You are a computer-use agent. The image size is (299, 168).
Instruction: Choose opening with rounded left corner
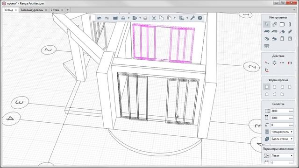(282, 87)
